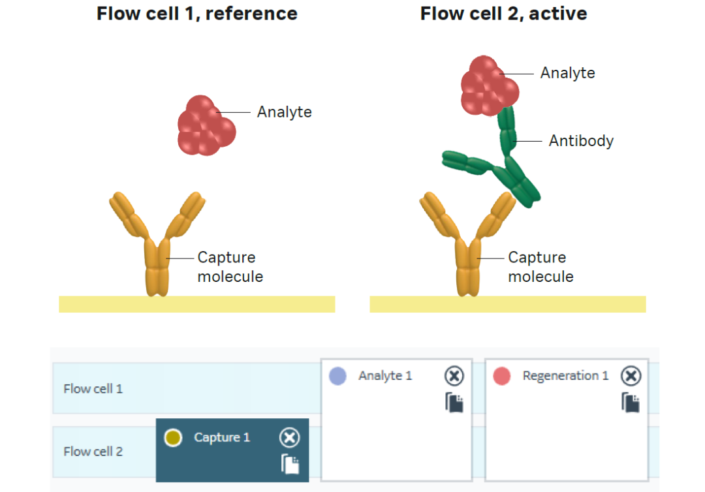The image size is (705, 492).
Task: Duplicate the Regeneration 1 step
Action: point(631,403)
